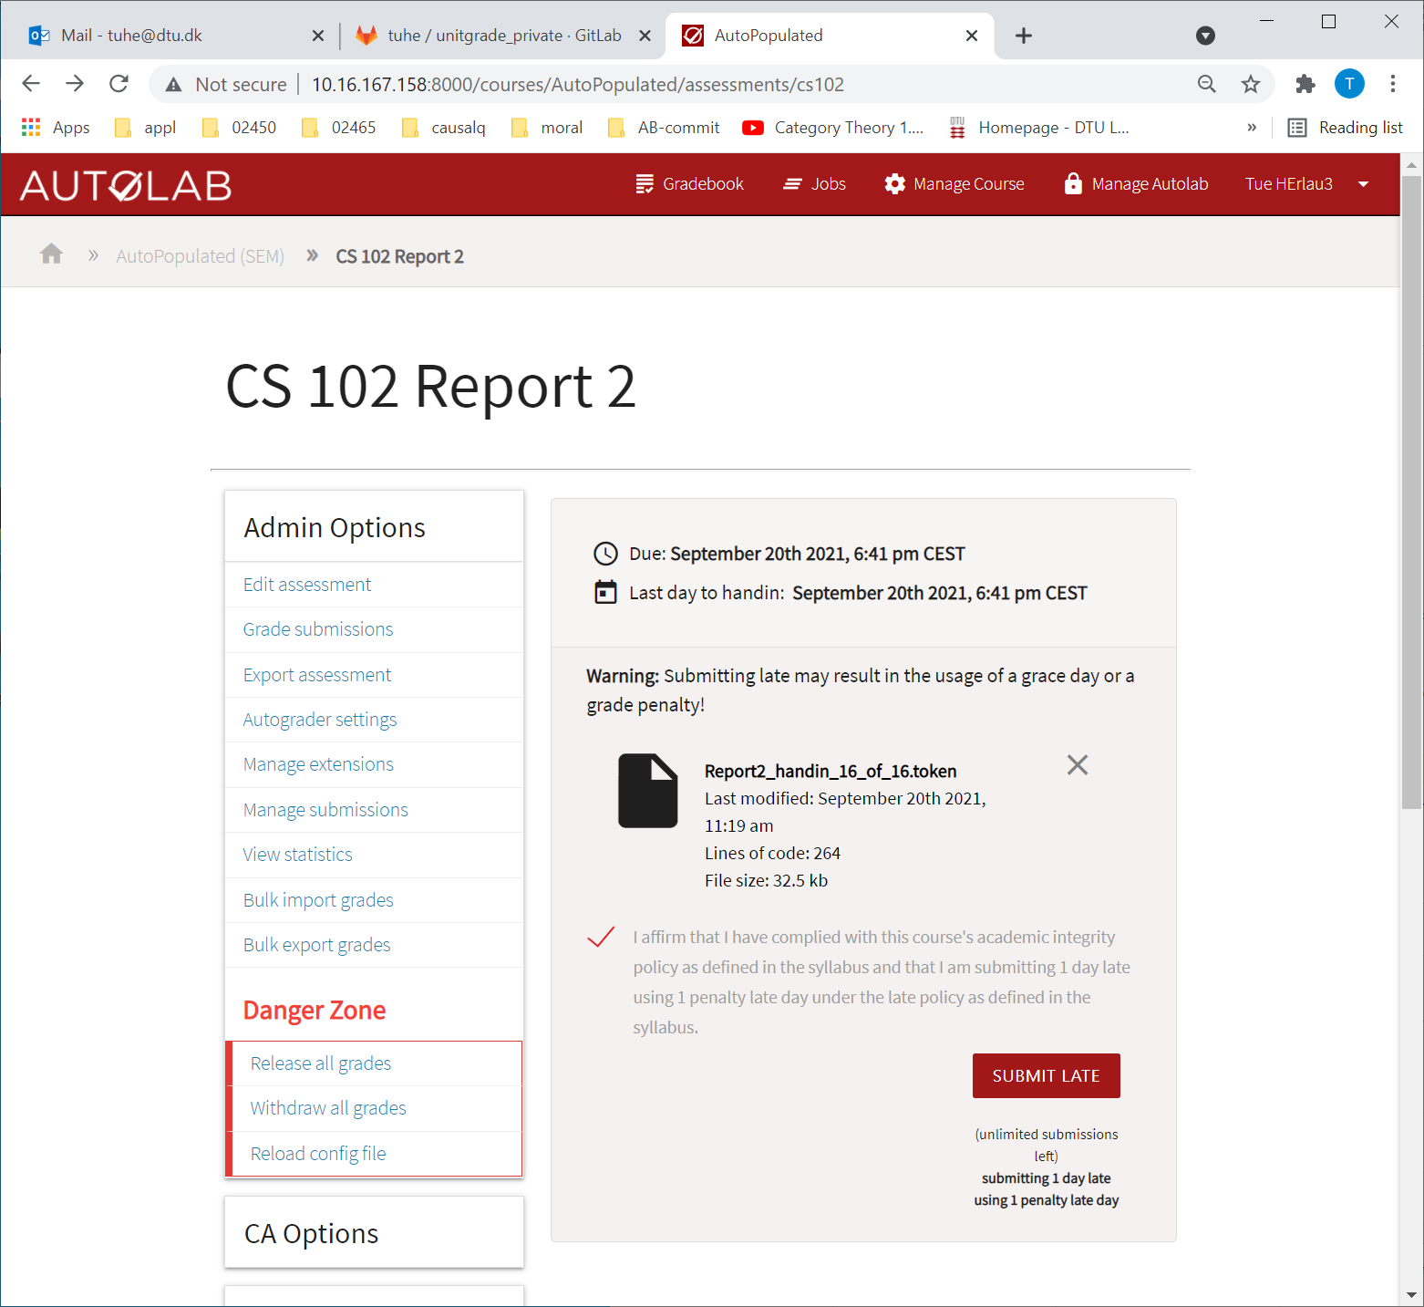This screenshot has width=1424, height=1307.
Task: Toggle the academic integrity affirmation checkmark
Action: click(x=601, y=938)
